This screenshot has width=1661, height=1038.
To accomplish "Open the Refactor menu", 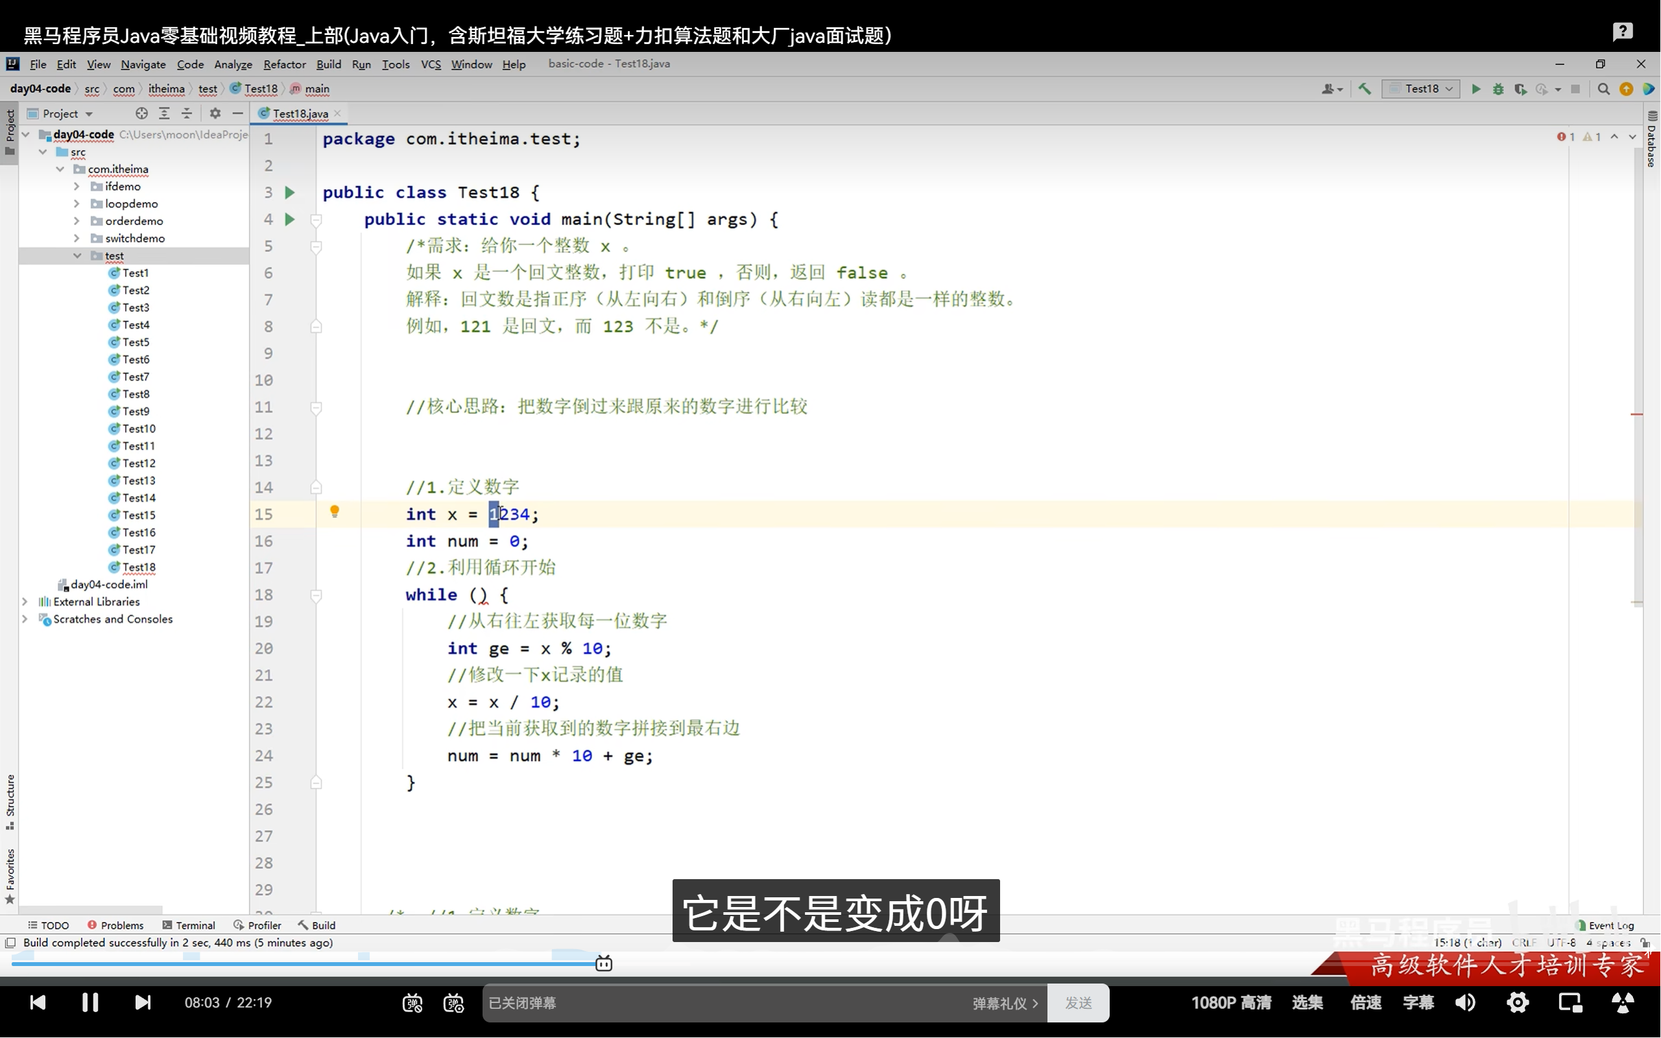I will coord(284,65).
